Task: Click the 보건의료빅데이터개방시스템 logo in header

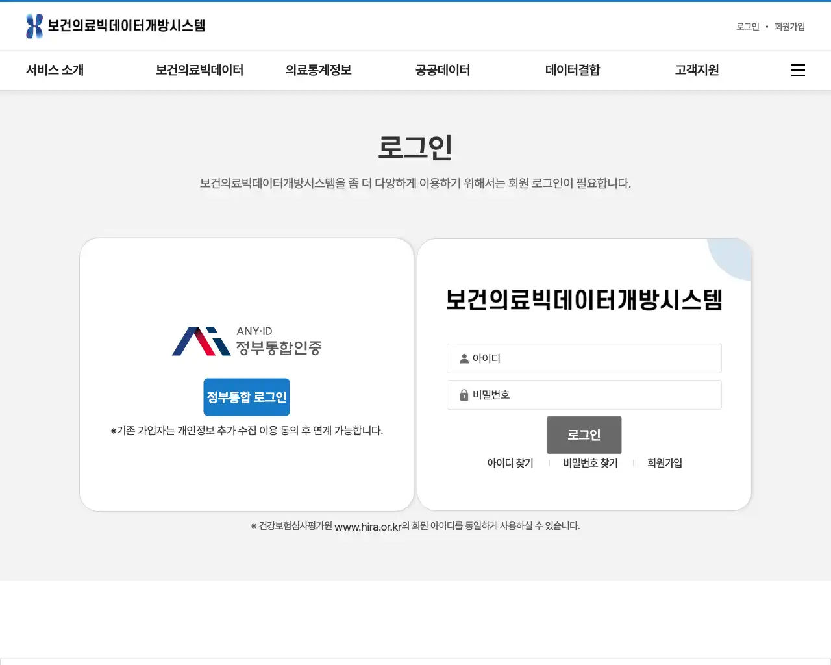Action: tap(116, 26)
